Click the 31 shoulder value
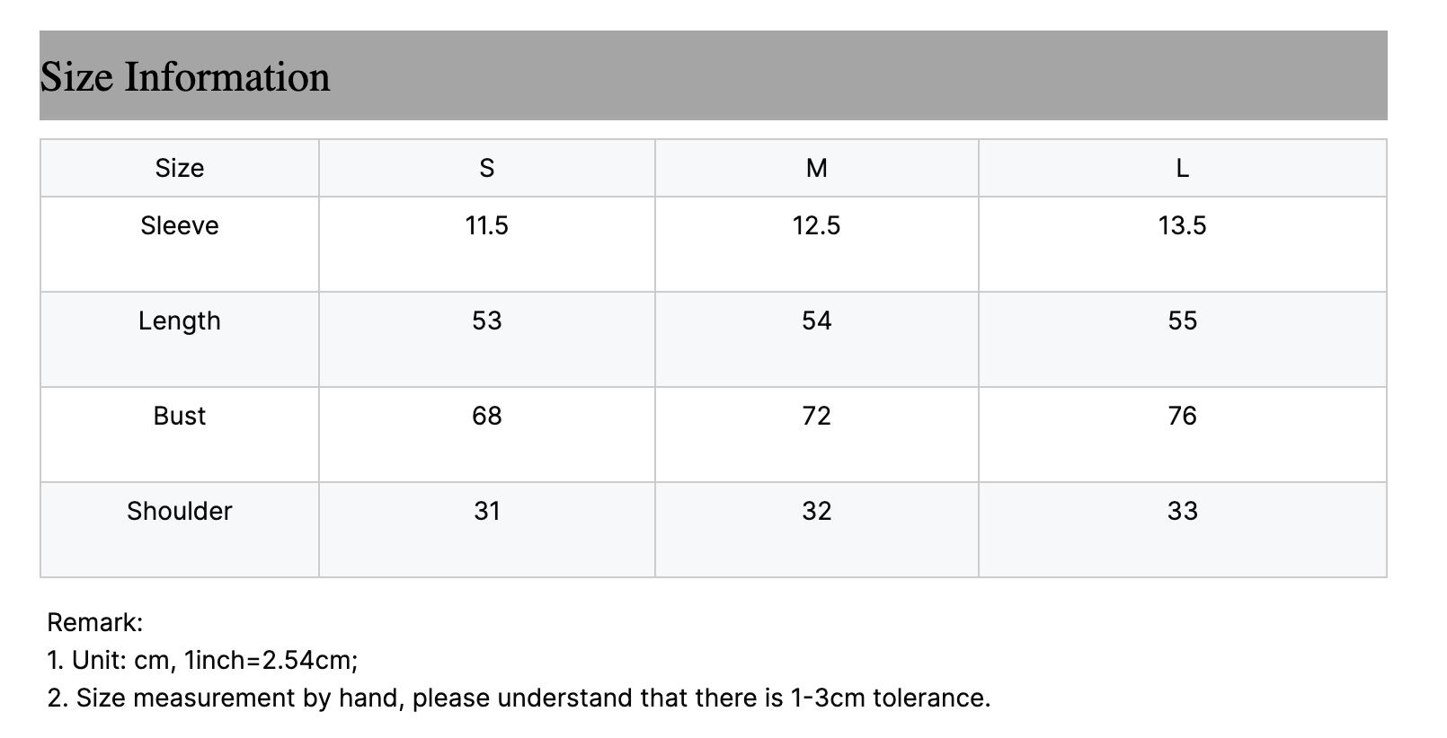The width and height of the screenshot is (1447, 738). coord(486,511)
